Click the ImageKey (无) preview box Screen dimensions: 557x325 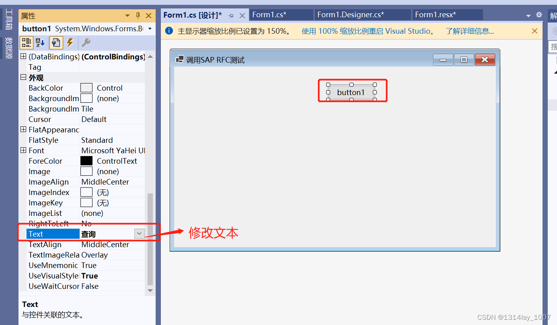click(86, 203)
